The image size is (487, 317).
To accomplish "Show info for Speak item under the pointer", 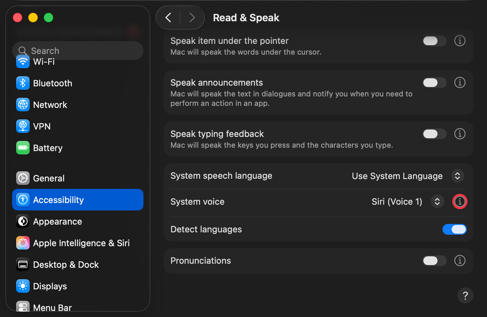I will pos(460,41).
